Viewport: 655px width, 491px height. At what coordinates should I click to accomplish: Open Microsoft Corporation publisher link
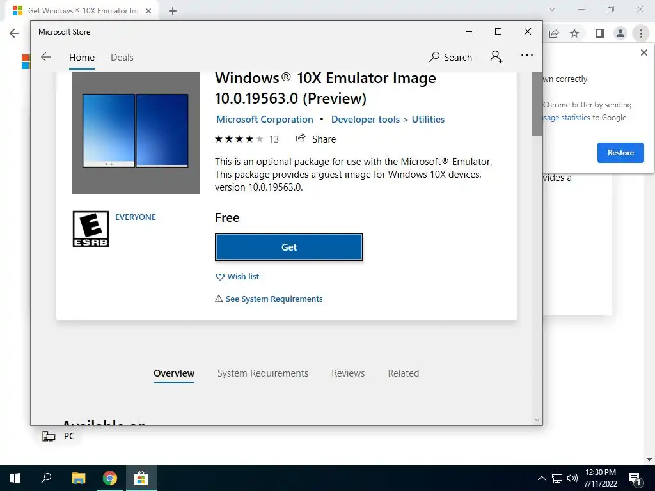tap(264, 120)
